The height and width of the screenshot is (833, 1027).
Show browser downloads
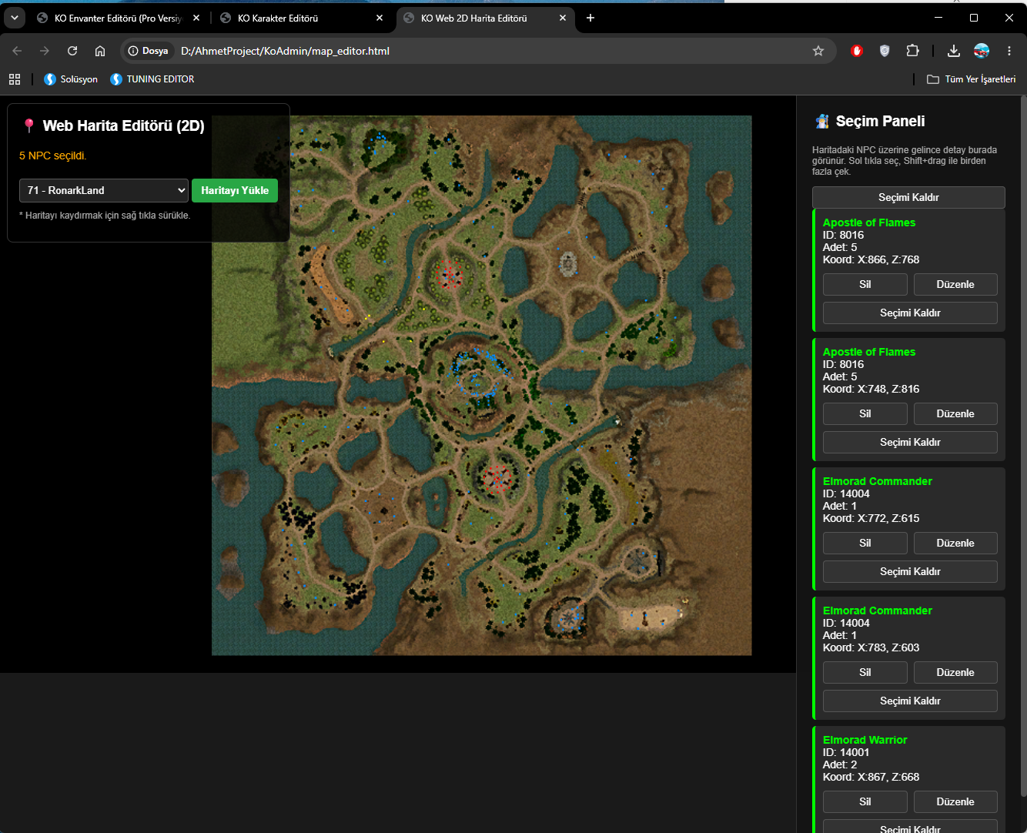(x=954, y=51)
